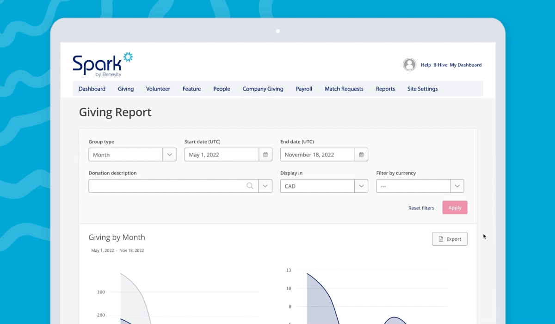Select the Feature menu item
Image resolution: width=555 pixels, height=324 pixels.
click(191, 89)
